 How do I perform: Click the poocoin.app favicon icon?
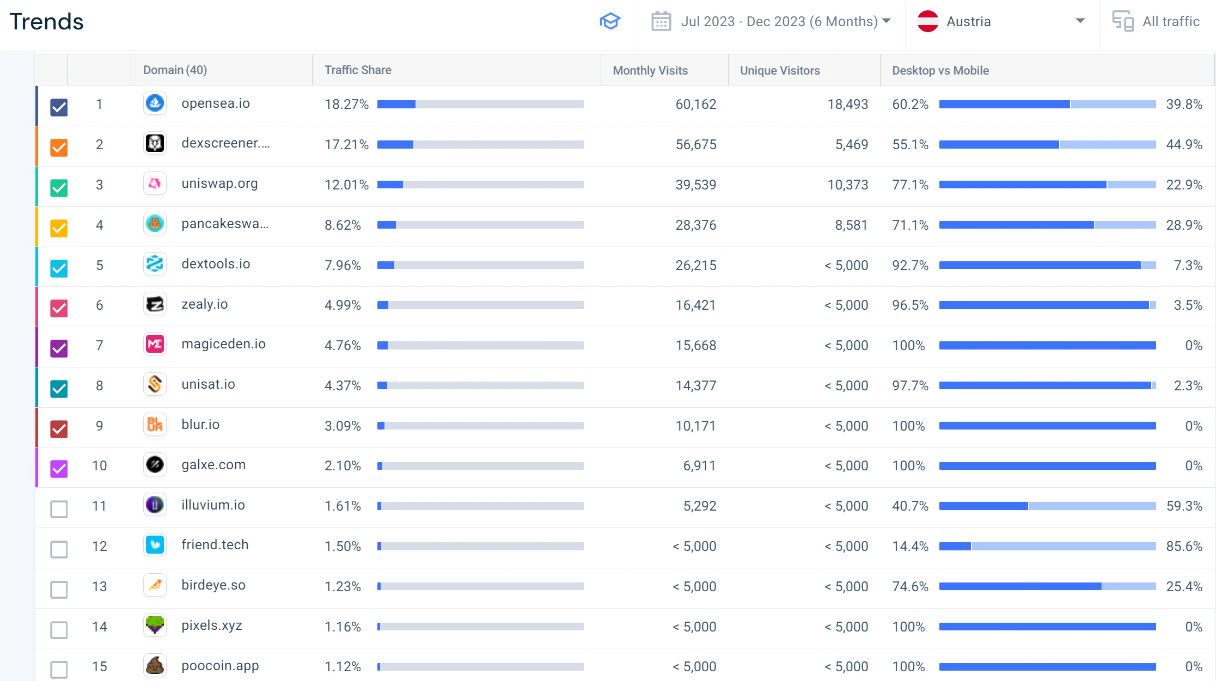pyautogui.click(x=155, y=665)
